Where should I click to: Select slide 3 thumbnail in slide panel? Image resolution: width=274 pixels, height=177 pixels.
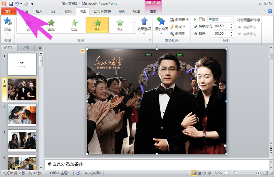[22, 115]
